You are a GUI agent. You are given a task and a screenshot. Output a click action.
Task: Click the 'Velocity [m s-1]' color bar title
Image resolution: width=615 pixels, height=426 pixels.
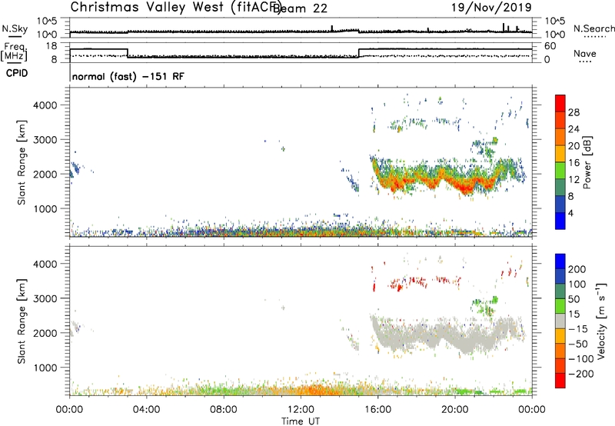601,321
